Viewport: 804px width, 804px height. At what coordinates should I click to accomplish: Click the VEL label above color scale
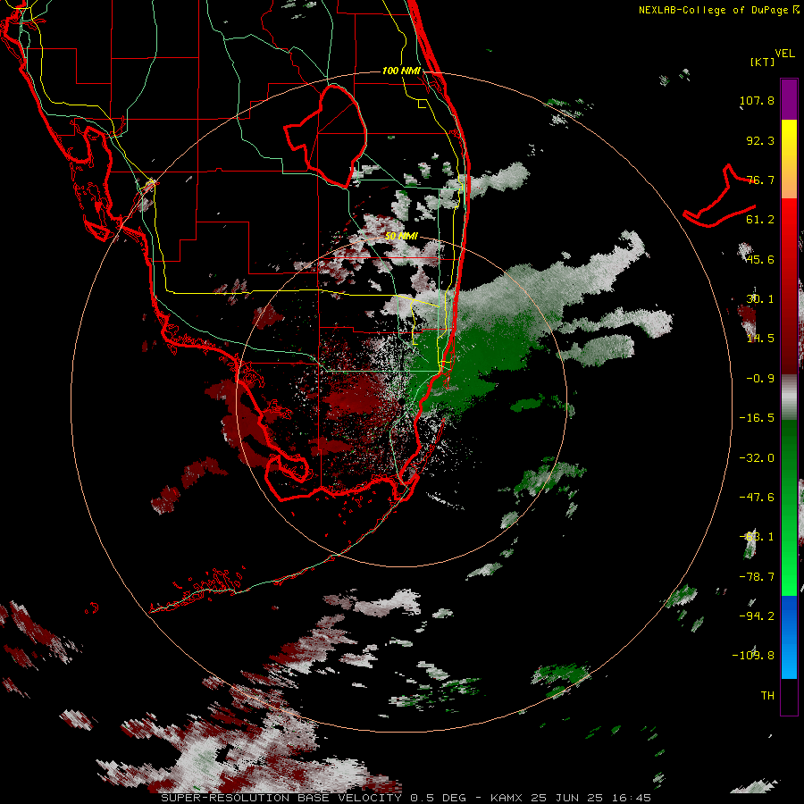(x=785, y=54)
